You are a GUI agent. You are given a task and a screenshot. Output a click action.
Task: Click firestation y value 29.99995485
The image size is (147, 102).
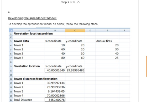coord(75,70)
